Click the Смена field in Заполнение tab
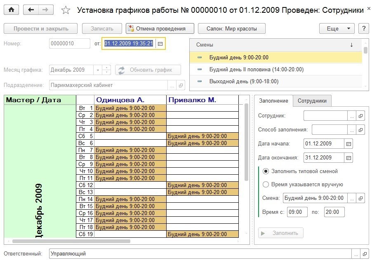372x260 pixels. point(315,198)
